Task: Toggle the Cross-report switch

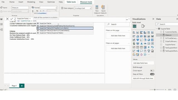Action: point(152,71)
